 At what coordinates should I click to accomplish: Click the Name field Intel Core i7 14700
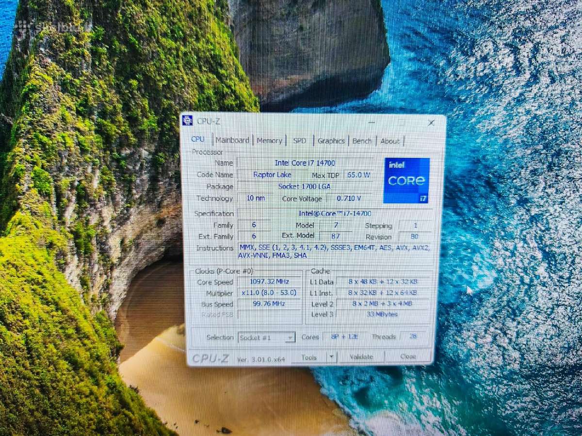tap(305, 163)
